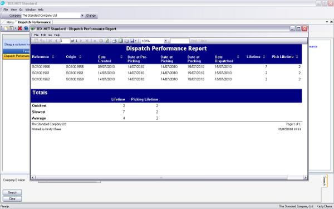This screenshot has width=334, height=209.
Task: Select Dispatch Performance row in background list
Action: 16,56
